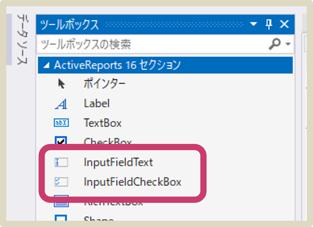Click the InputFieldCheckBox text entry
The width and height of the screenshot is (313, 227).
click(132, 182)
